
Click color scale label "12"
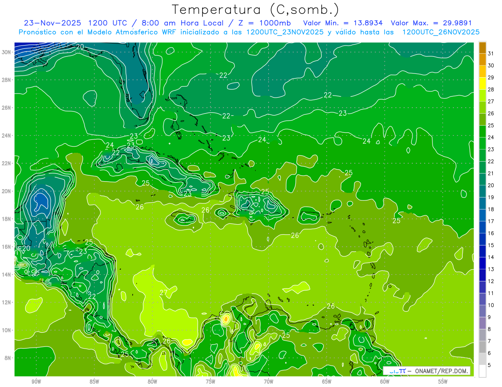[x=491, y=281]
